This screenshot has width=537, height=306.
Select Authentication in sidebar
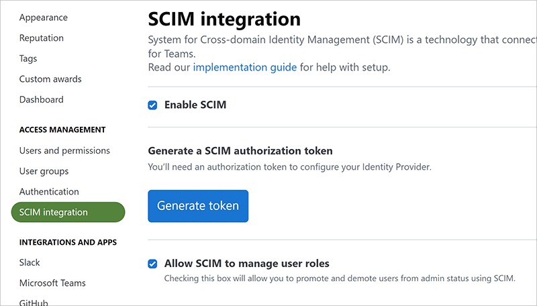[x=49, y=191]
